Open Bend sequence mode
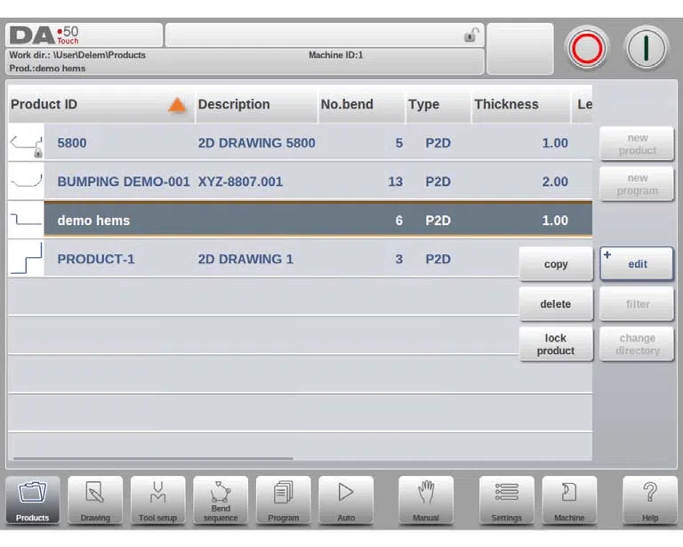Viewport: 683px width, 547px height. (221, 500)
